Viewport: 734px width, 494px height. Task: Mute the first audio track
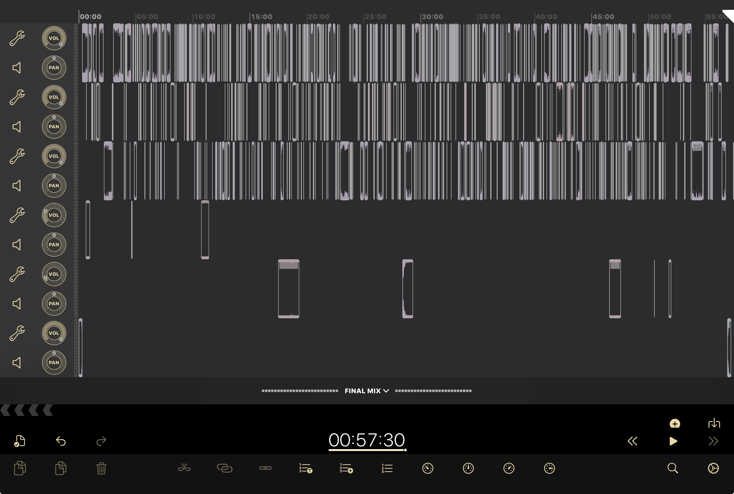coord(17,67)
